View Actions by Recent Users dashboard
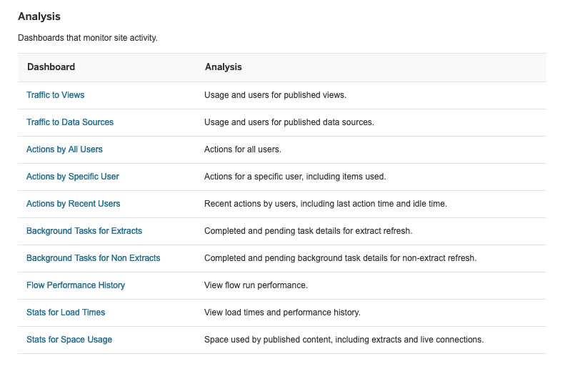The image size is (565, 389). click(73, 204)
